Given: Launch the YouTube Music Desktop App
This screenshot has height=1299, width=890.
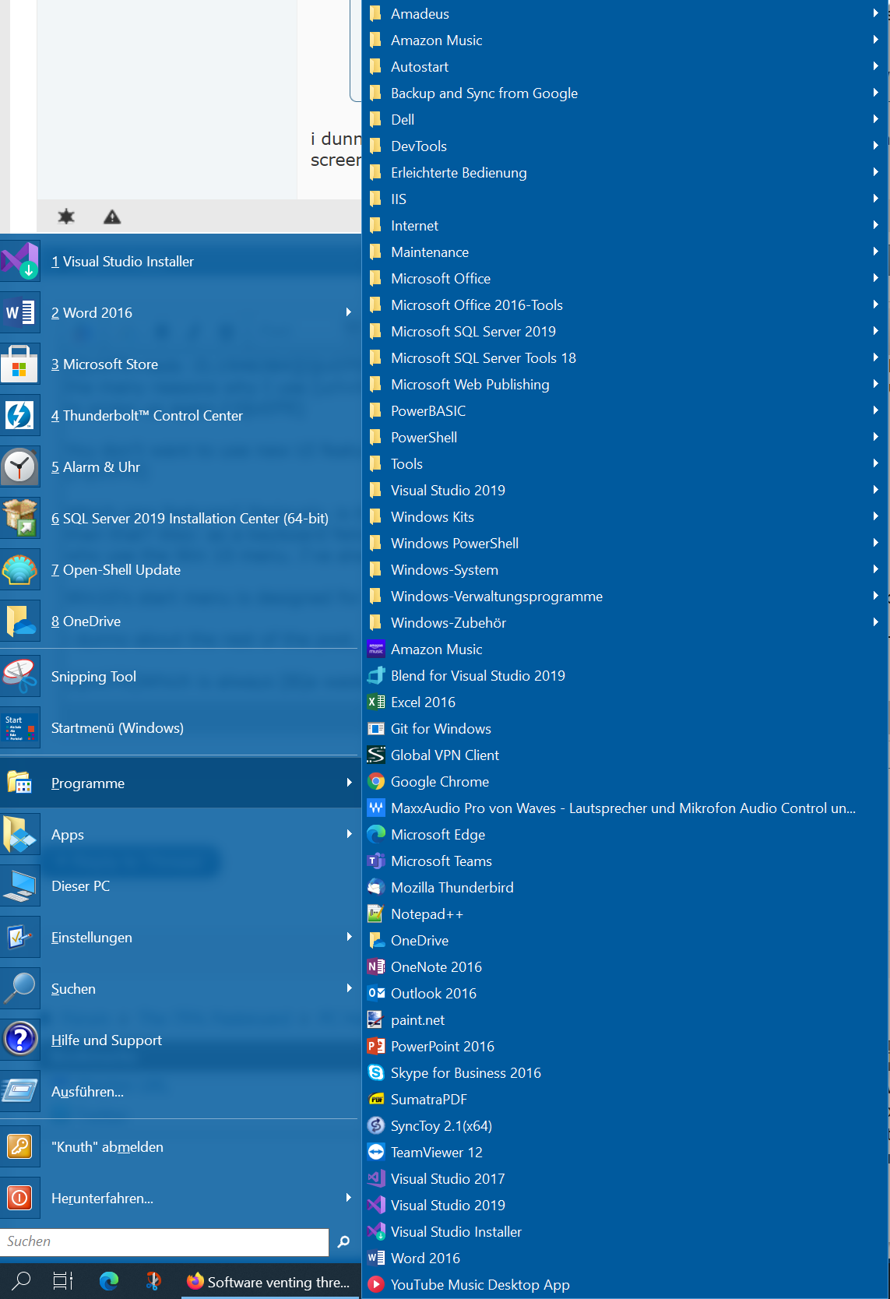Looking at the screenshot, I should tap(624, 1285).
